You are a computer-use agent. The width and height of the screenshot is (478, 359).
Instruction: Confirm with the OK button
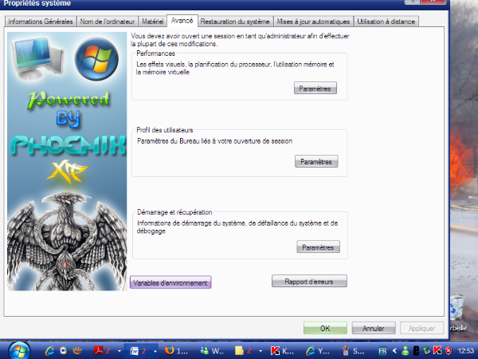click(x=325, y=328)
